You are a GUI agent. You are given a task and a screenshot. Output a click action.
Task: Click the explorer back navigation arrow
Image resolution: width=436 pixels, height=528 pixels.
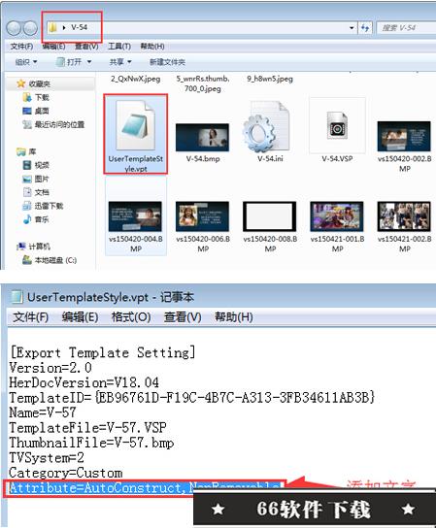click(14, 28)
